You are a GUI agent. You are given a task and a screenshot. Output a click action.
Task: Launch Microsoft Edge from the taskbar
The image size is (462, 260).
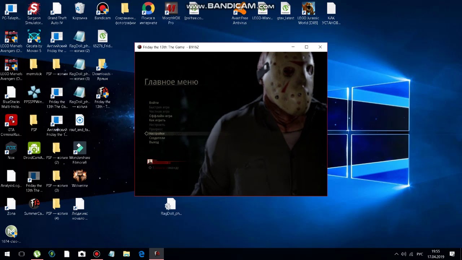(x=141, y=254)
